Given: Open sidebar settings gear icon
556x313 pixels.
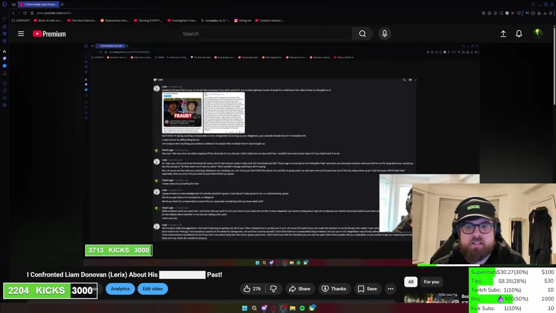Looking at the screenshot, I should 4,105.
